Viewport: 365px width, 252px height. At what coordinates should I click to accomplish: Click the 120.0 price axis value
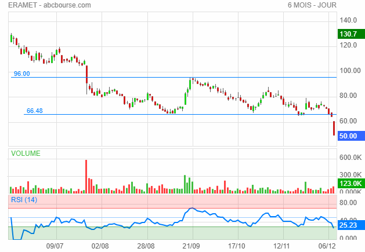click(x=348, y=45)
